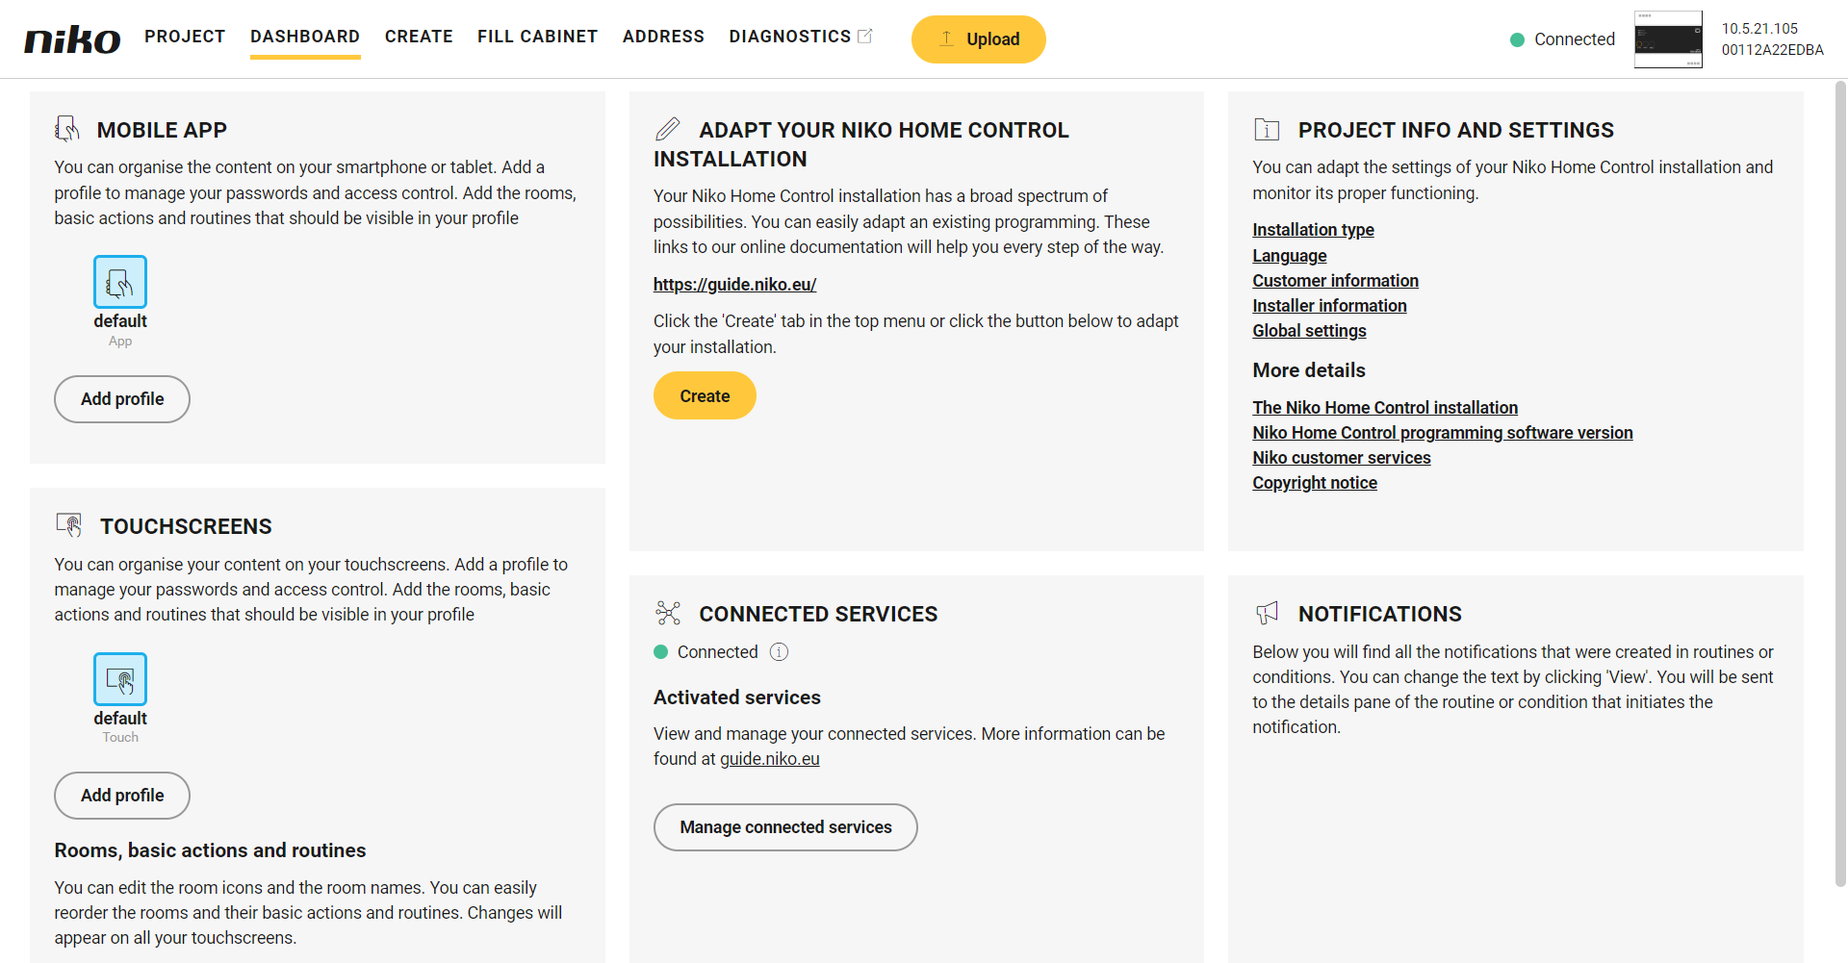Click the upload arrow icon
The height and width of the screenshot is (963, 1848).
[946, 38]
